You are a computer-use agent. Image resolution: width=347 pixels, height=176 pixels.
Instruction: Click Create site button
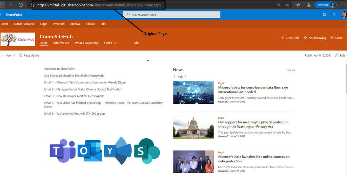(x=290, y=38)
